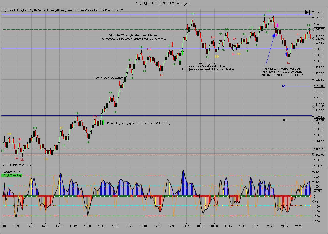The height and width of the screenshot is (234, 328).
Task: Select the 18:05 time label on axis
Action: (x=186, y=226)
